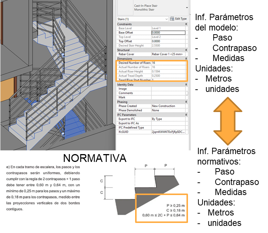Click the Actual Number of Risers value
The image size is (268, 233).
click(168, 67)
